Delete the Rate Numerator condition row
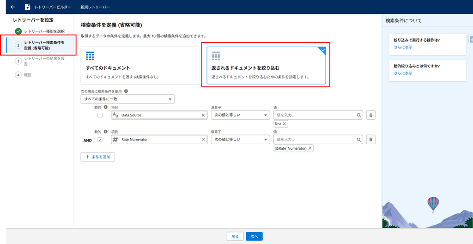This screenshot has height=244, width=473. 371,140
